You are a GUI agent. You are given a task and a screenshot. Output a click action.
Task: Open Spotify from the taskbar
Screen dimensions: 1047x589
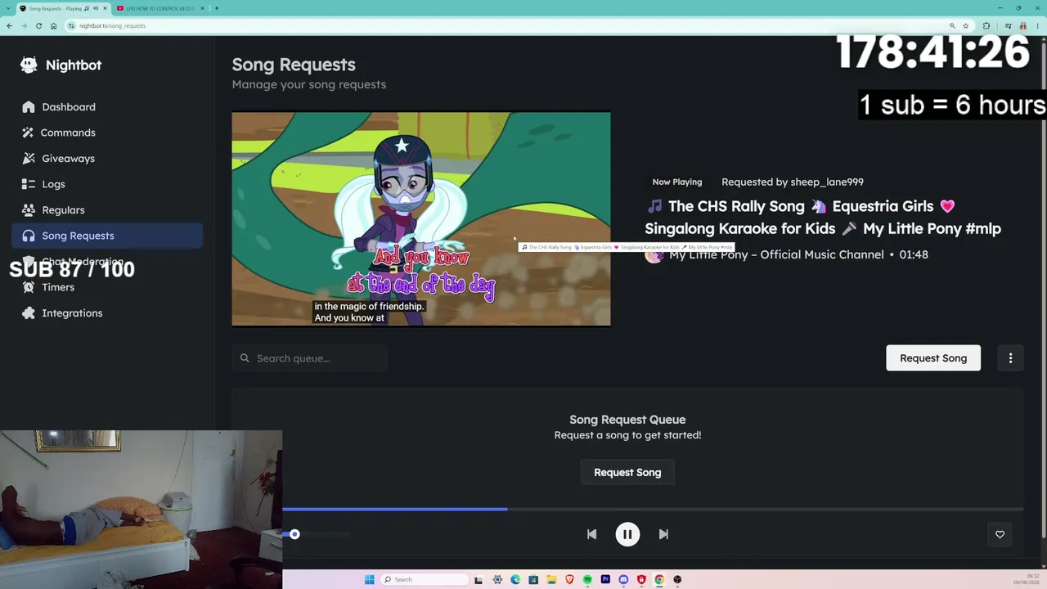pos(587,579)
